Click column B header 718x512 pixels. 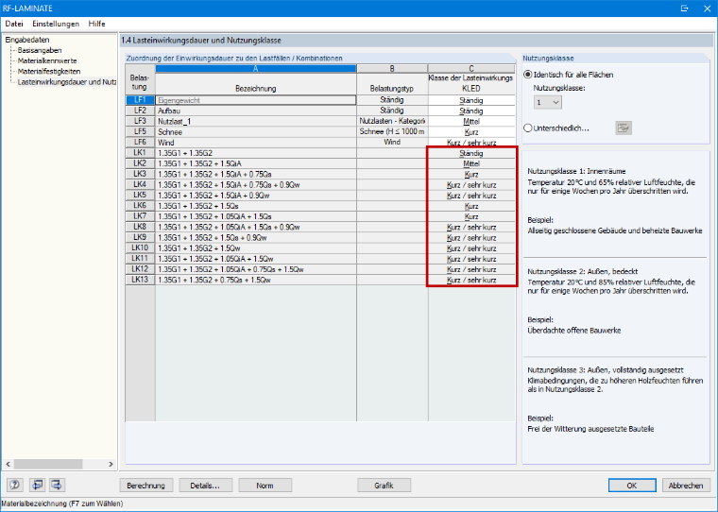pyautogui.click(x=392, y=69)
